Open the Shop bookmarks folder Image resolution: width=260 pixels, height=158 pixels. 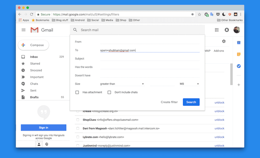[x=121, y=20]
